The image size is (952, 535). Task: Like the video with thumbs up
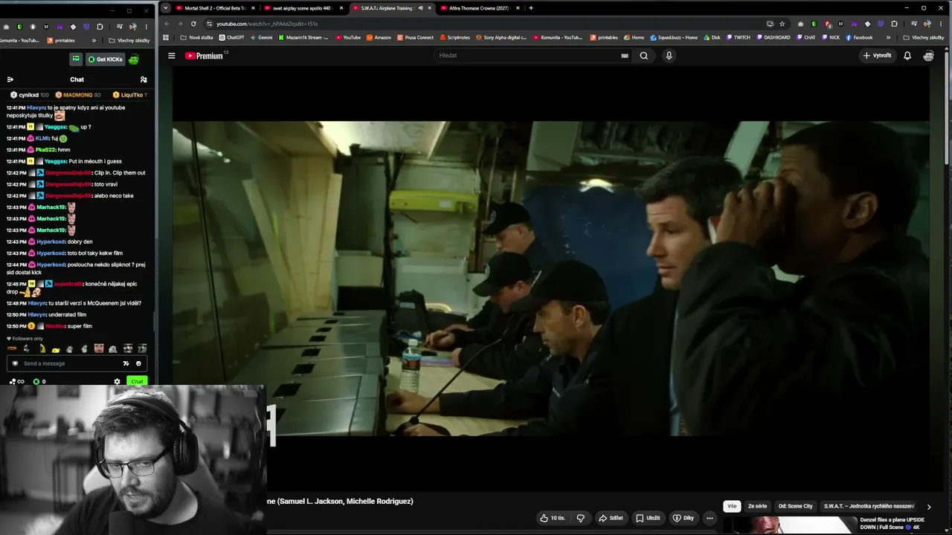pos(553,518)
